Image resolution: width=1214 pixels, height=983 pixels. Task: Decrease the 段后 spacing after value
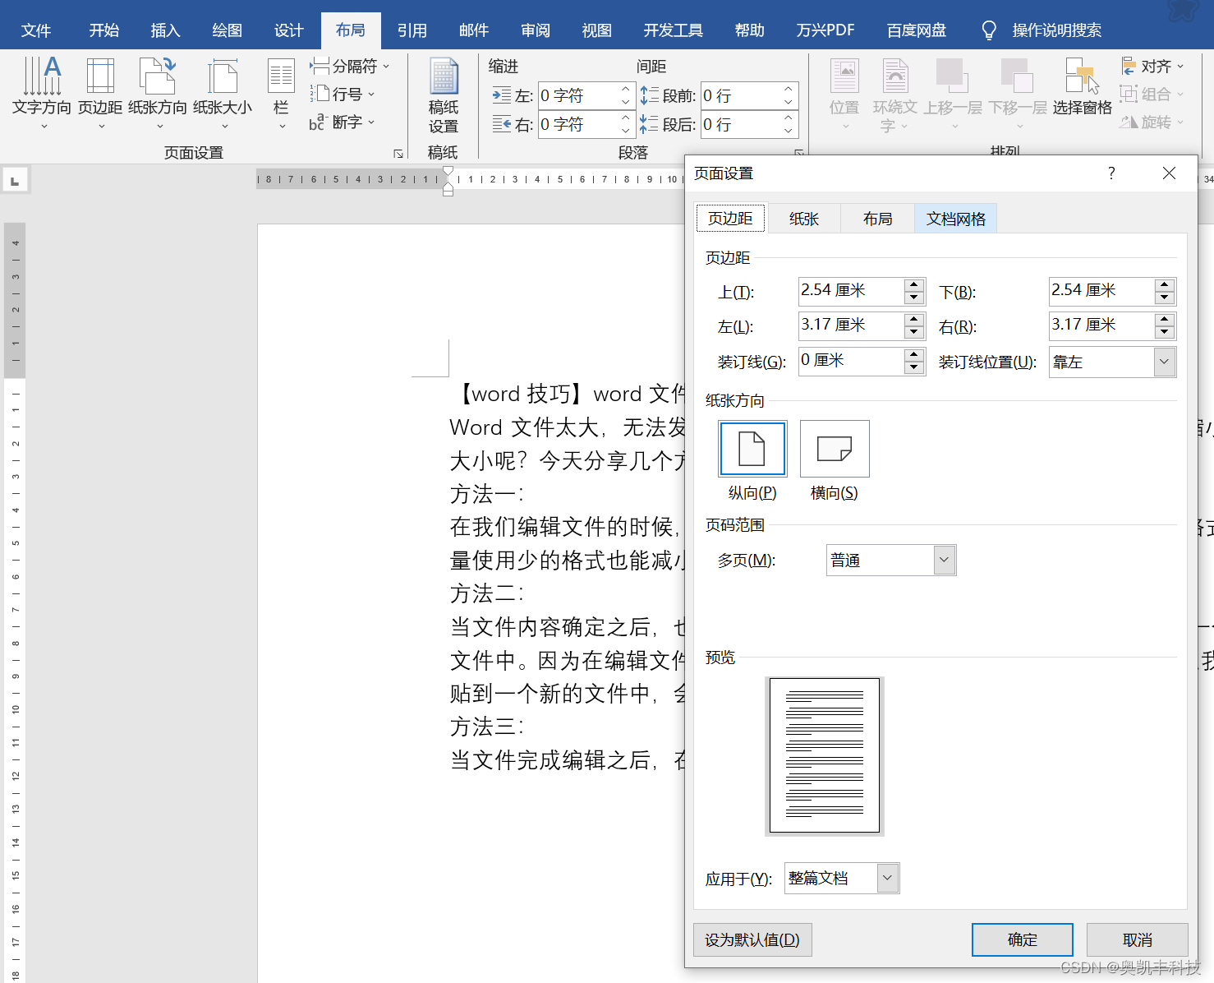coord(789,132)
